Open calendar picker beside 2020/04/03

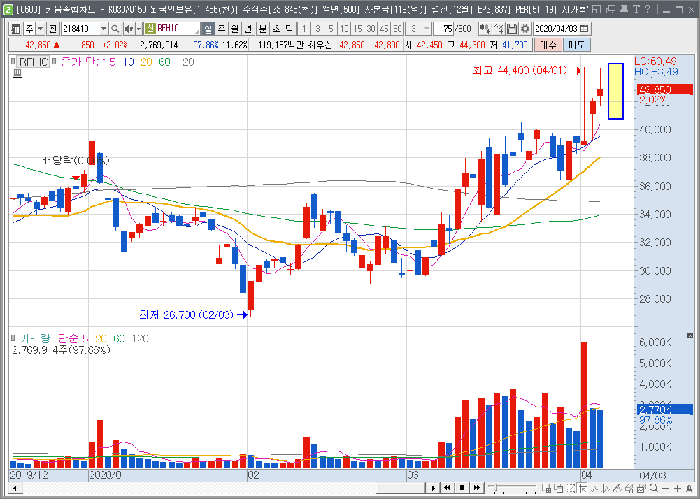584,29
